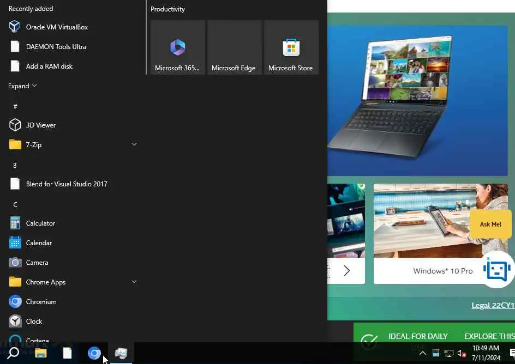Screen dimensions: 515x364
Task: Open the Microsoft Edge tile
Action: coord(234,47)
